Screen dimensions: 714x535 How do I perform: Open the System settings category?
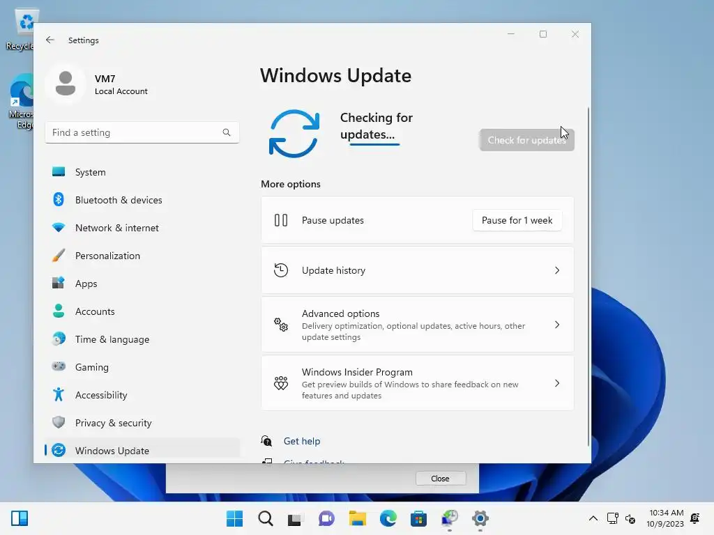142,172
